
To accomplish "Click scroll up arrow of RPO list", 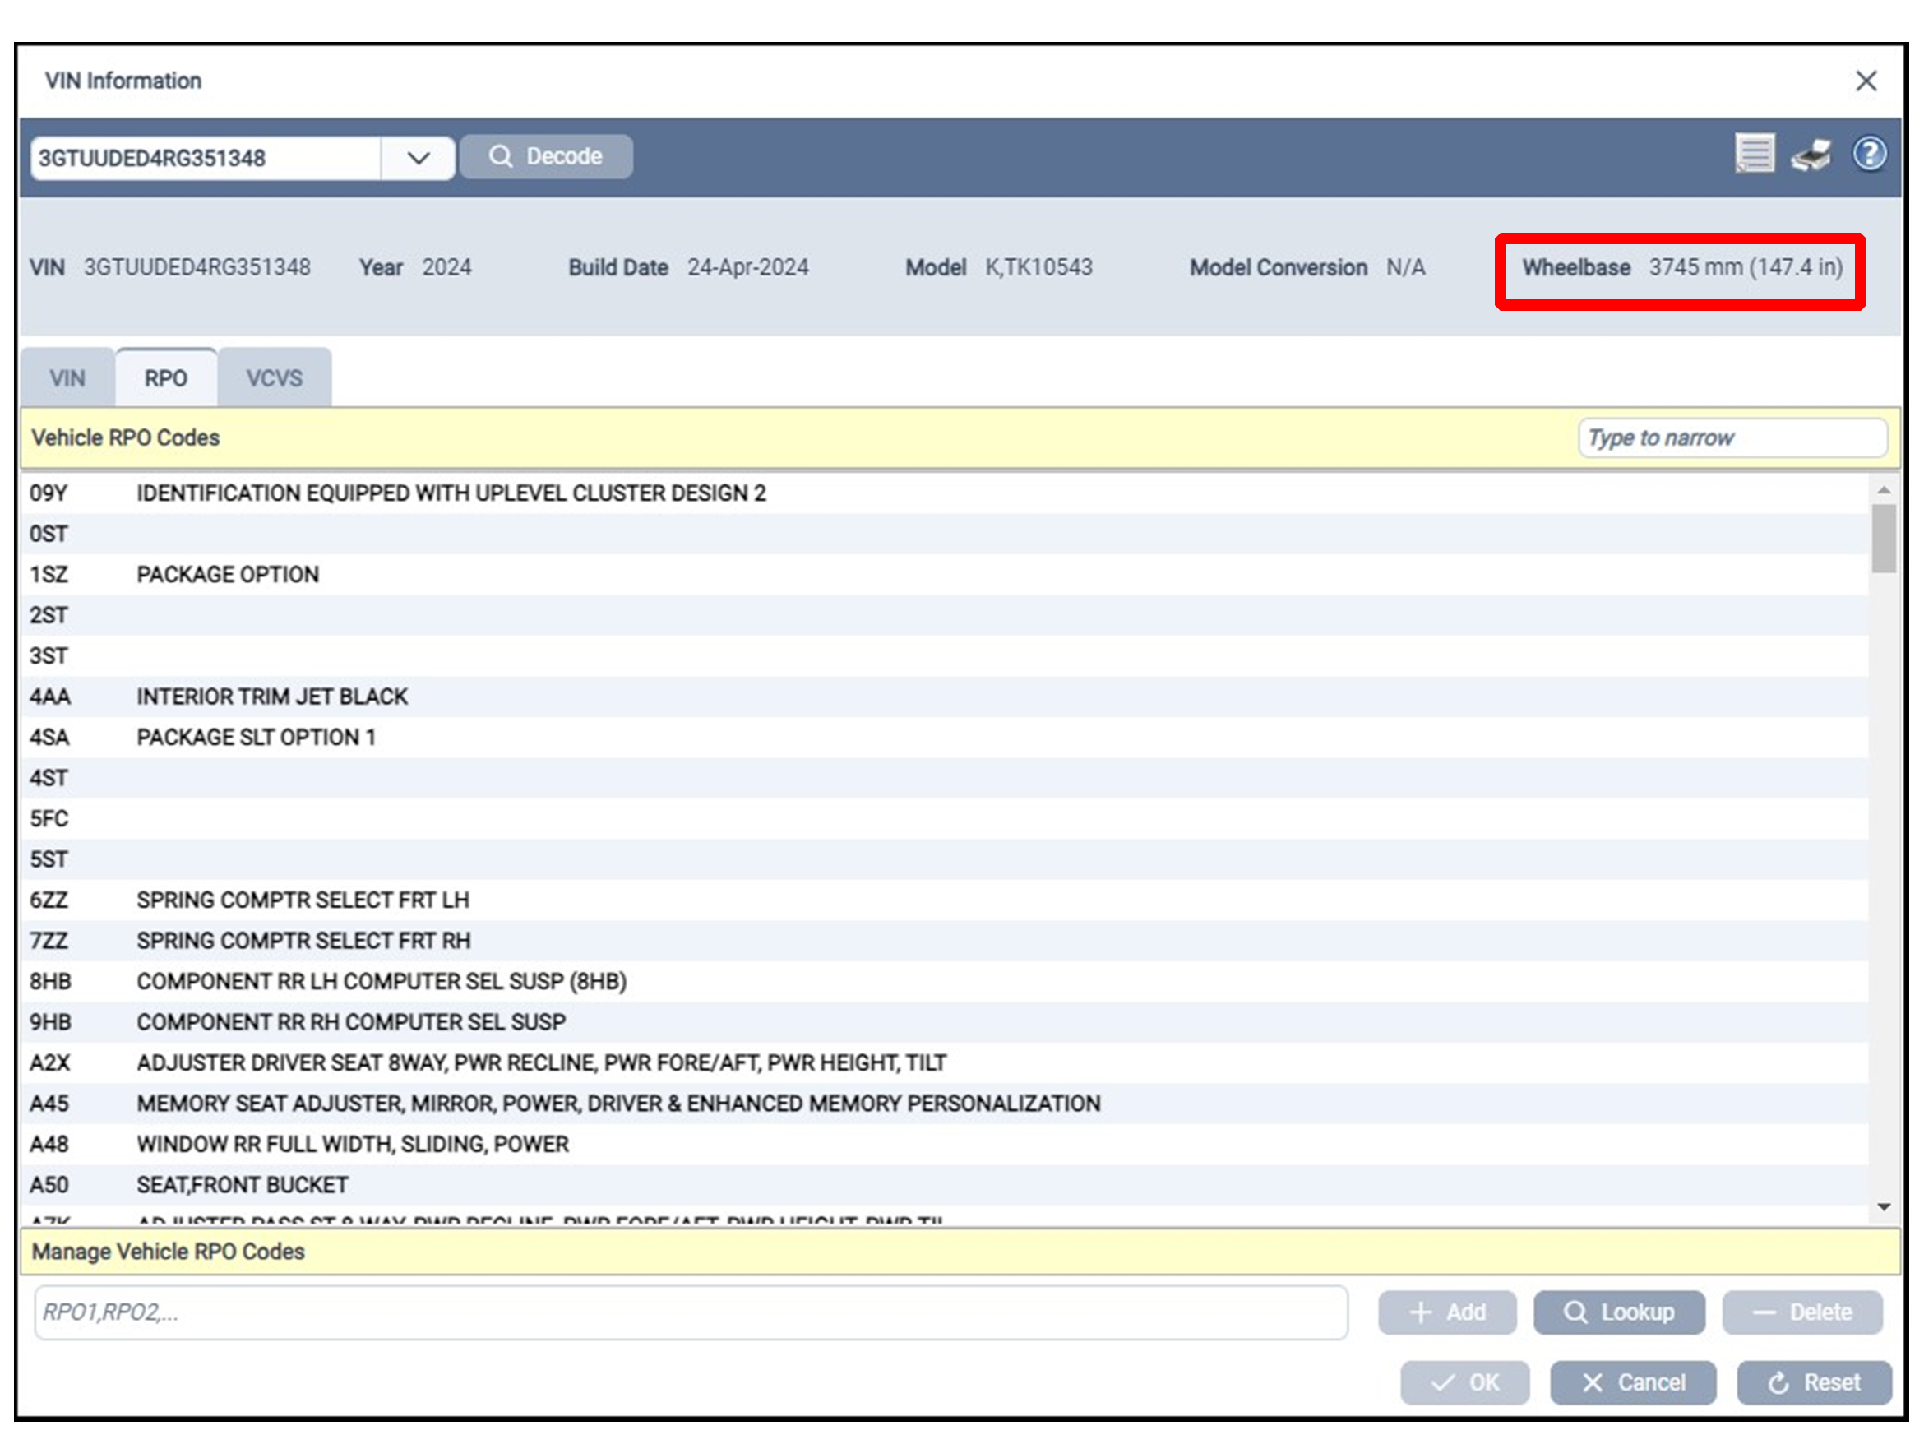I will pyautogui.click(x=1884, y=491).
